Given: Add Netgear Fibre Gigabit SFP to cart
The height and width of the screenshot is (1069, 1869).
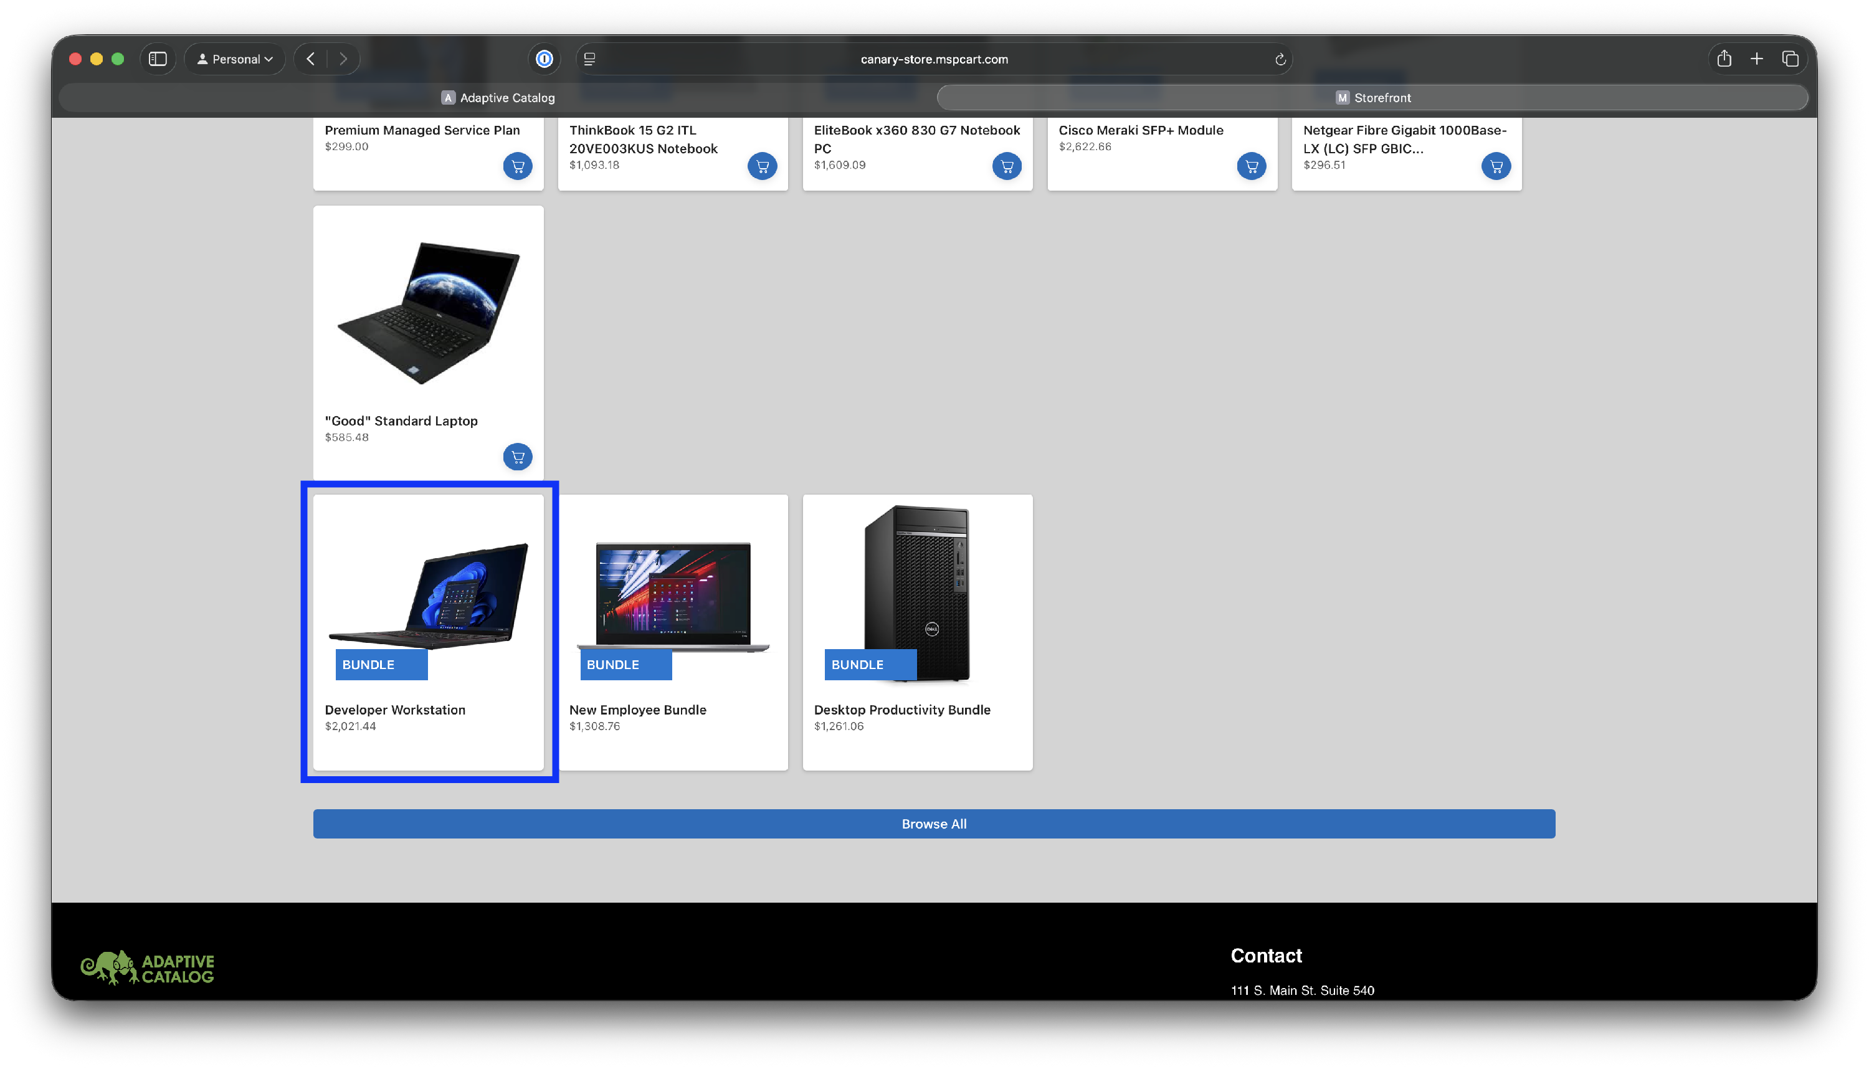Looking at the screenshot, I should [x=1495, y=166].
